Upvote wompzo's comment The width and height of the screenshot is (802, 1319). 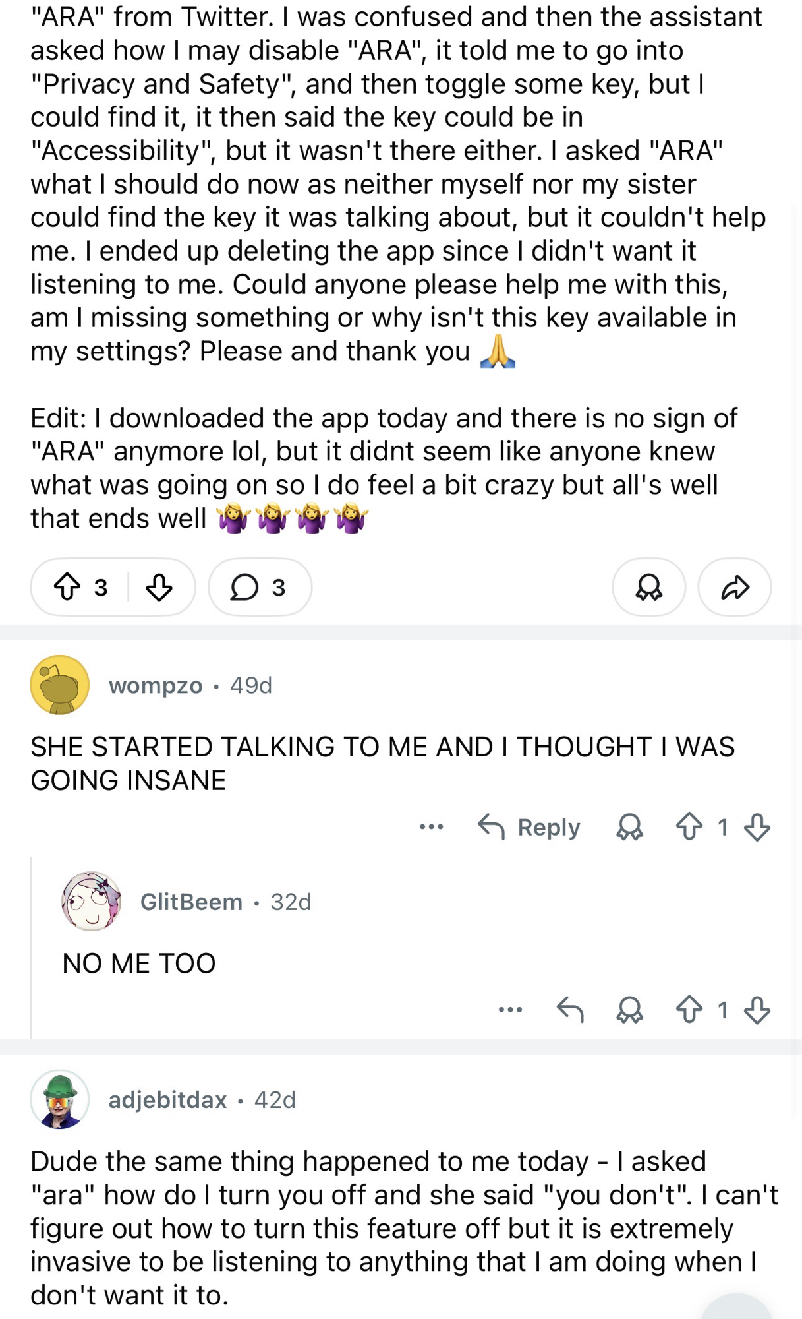(x=689, y=826)
